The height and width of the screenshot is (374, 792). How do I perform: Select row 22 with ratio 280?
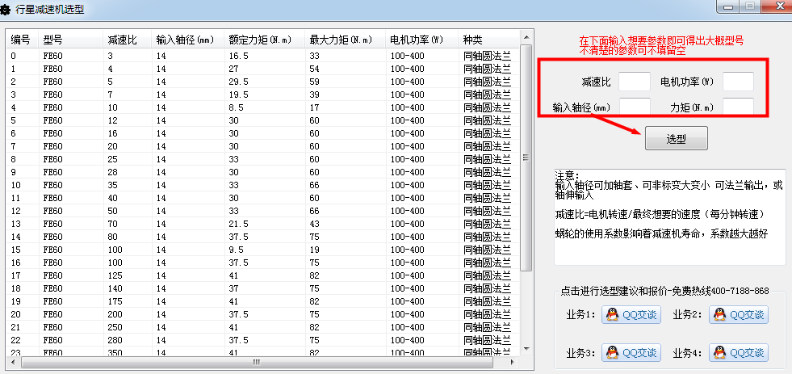(x=262, y=339)
